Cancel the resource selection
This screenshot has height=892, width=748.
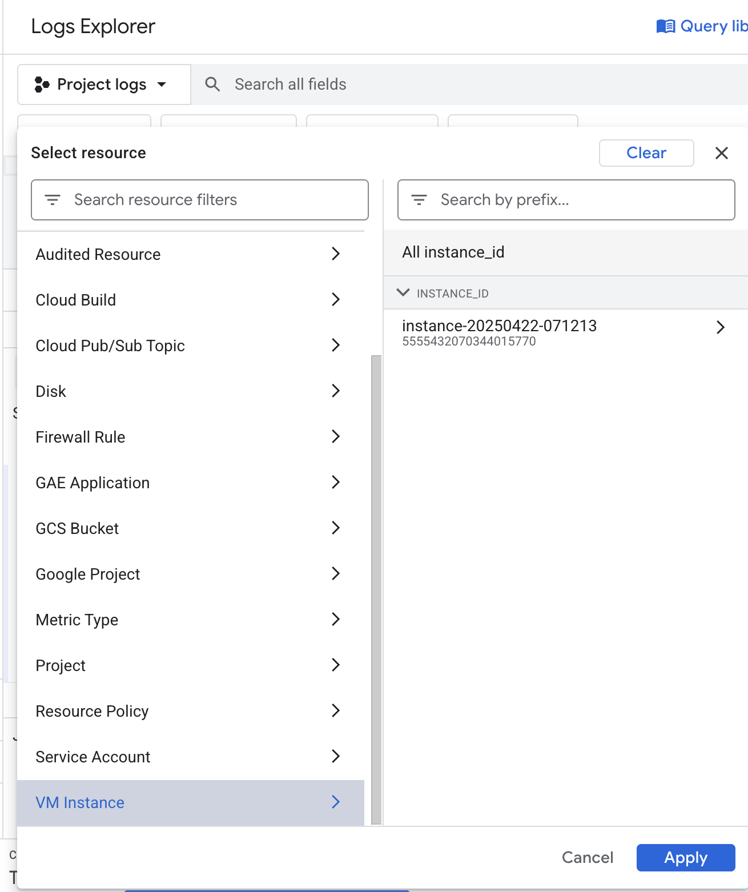click(x=588, y=858)
